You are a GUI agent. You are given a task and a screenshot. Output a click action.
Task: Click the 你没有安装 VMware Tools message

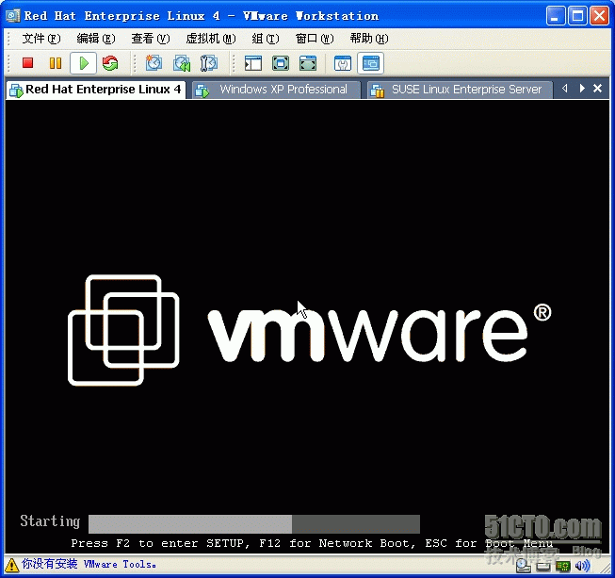click(x=89, y=564)
